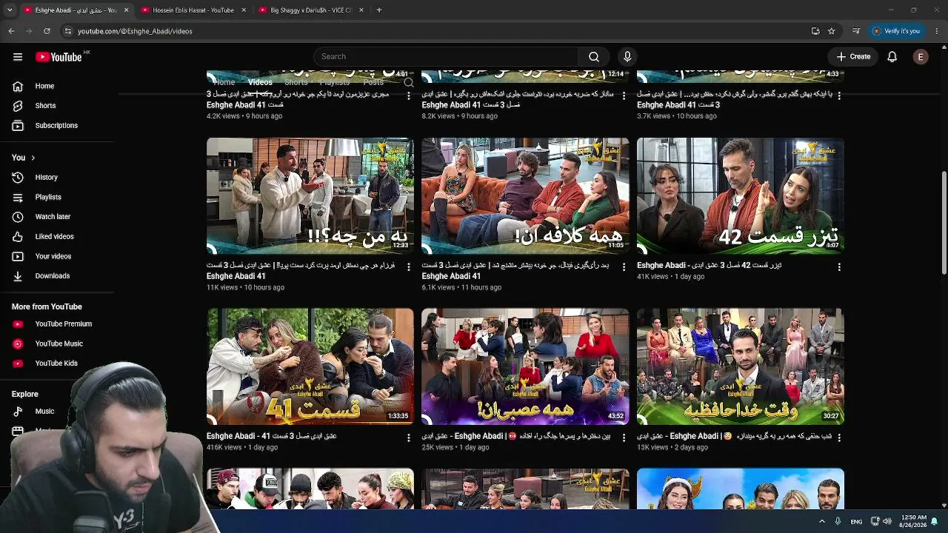Open options for 11K views video
The image size is (948, 533).
click(x=408, y=266)
